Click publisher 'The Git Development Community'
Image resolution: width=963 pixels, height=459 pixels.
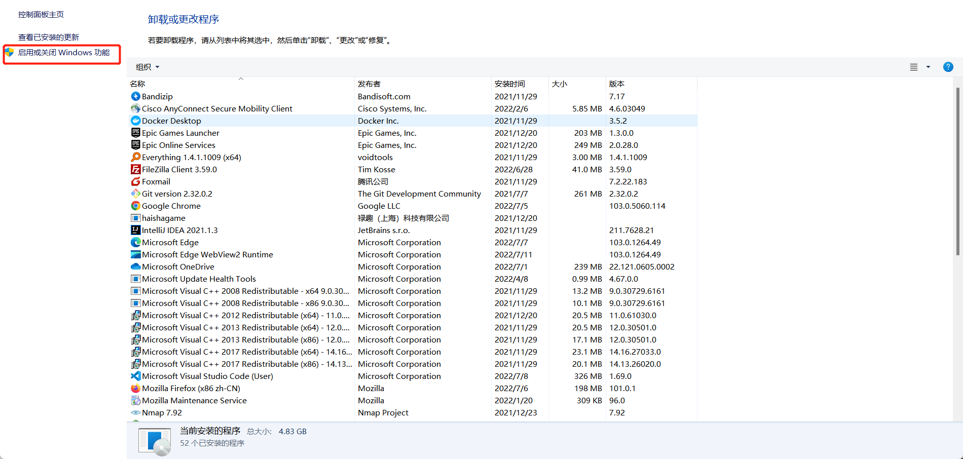[419, 194]
